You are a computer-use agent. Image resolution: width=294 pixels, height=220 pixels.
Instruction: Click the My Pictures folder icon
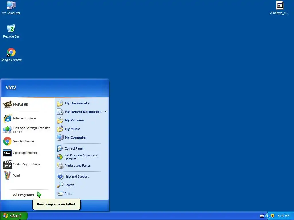point(60,120)
